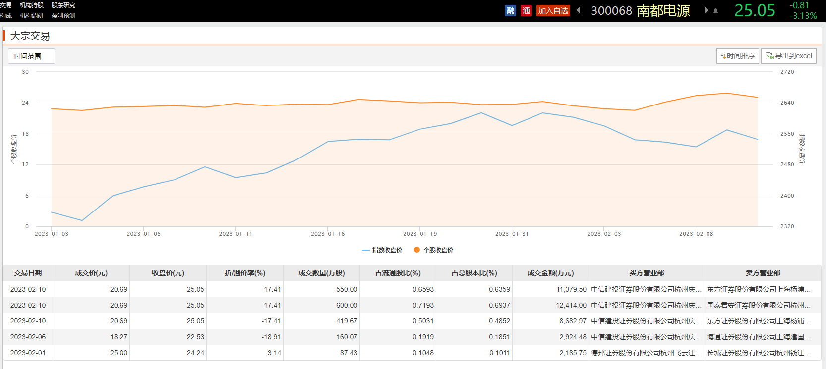Image resolution: width=826 pixels, height=369 pixels.
Task: Click the red 通 connect badge
Action: (526, 11)
